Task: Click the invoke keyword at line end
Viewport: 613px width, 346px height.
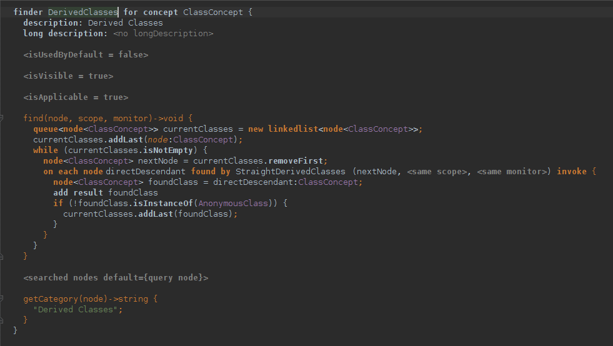Action: 572,171
